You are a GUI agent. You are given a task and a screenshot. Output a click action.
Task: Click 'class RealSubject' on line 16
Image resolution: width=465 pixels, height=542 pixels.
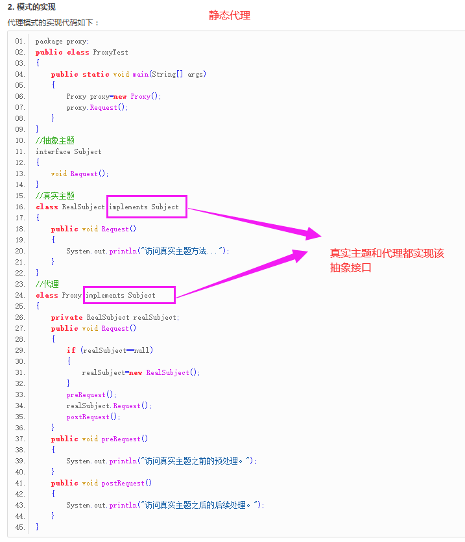click(71, 207)
